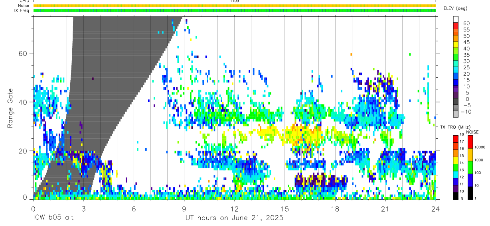Click the "18" label in the TX FRQ legend
Screen dimensions: 490x226
[461, 135]
